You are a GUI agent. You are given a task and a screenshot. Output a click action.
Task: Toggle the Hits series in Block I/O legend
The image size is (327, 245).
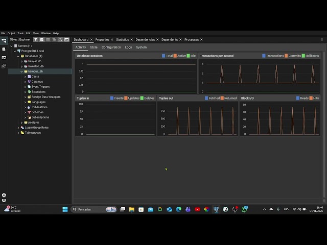[316, 98]
